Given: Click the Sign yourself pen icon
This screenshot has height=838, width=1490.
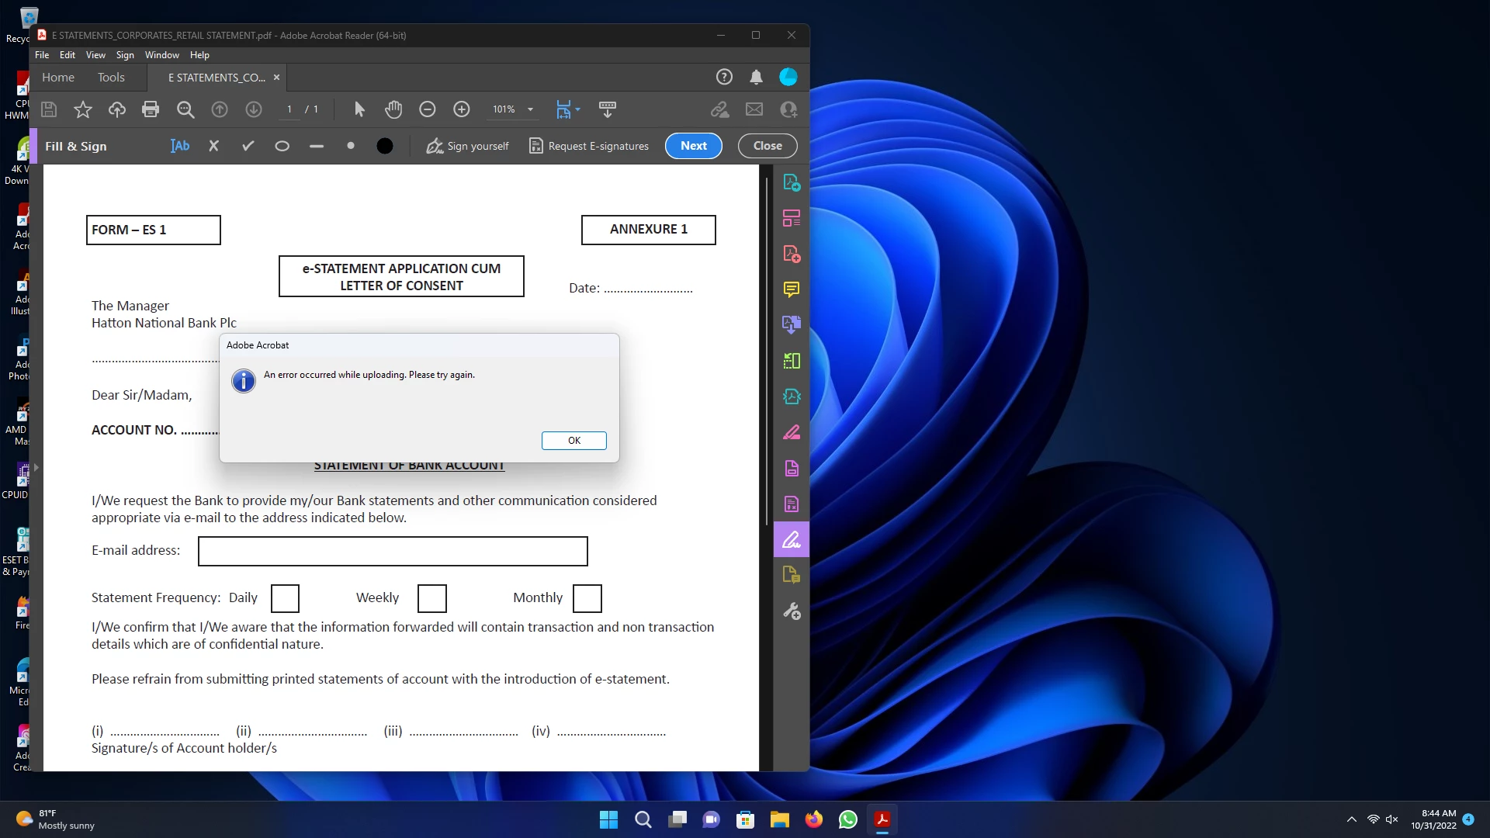Looking at the screenshot, I should pos(435,146).
